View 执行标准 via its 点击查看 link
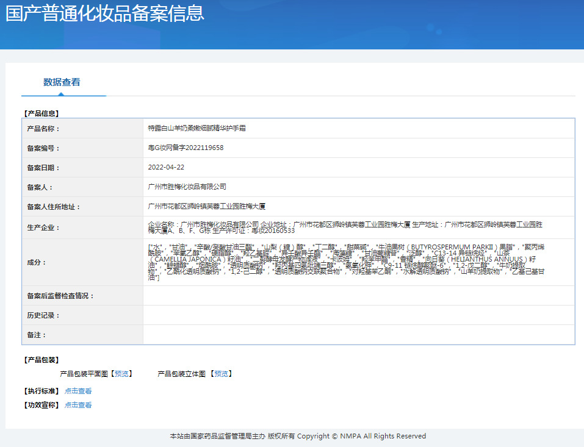 78,390
